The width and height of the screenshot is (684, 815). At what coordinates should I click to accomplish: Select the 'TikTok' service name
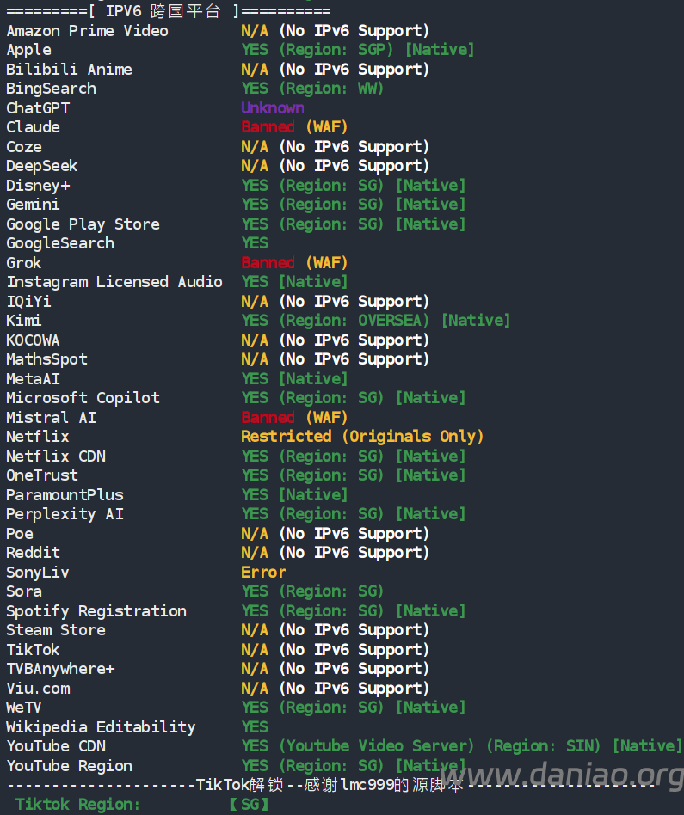tap(33, 650)
